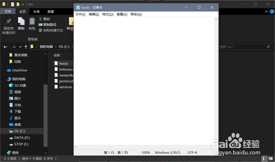The width and height of the screenshot is (275, 162).
Task: Open Notepad's 编辑(E) menu
Action: (94, 14)
